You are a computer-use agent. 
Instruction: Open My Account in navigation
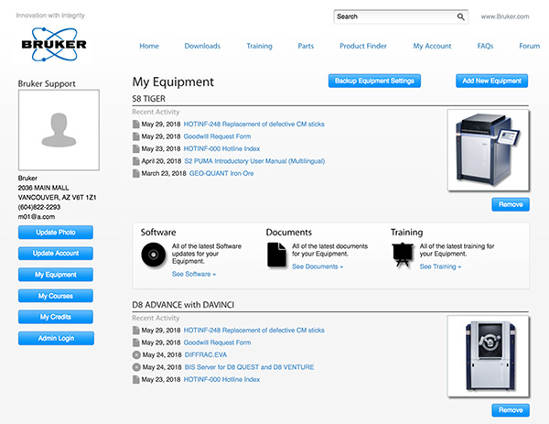point(432,46)
